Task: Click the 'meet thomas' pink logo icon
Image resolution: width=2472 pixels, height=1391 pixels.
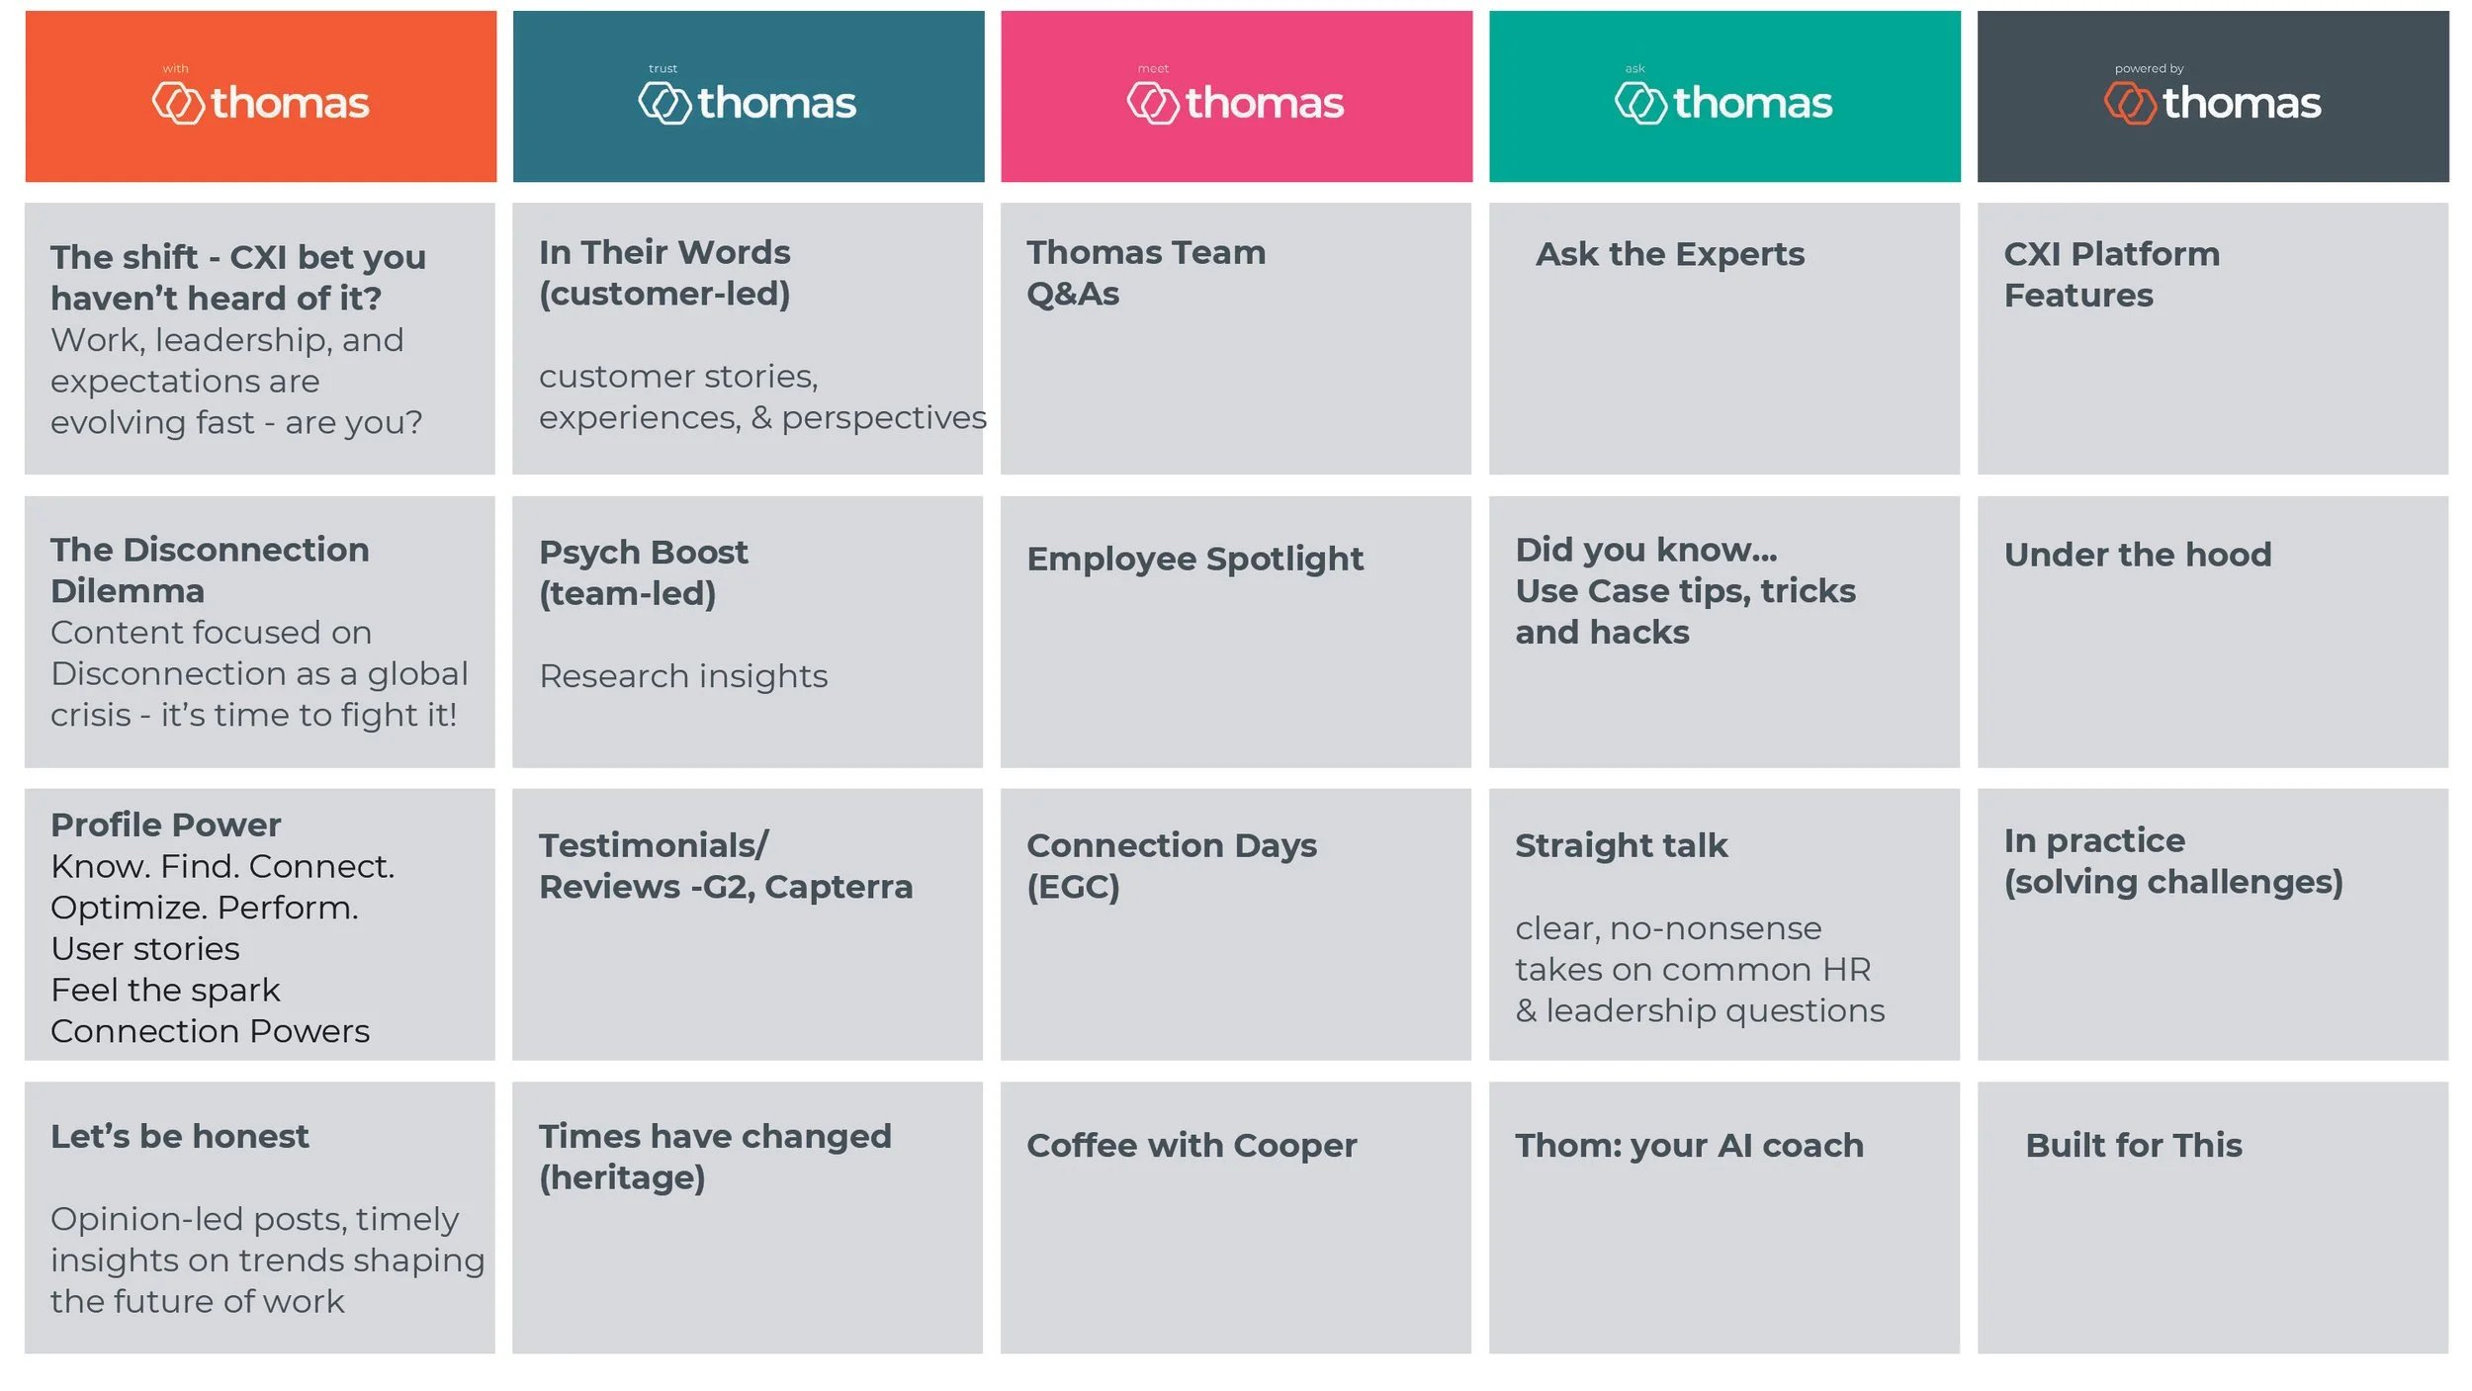Action: (x=1153, y=103)
